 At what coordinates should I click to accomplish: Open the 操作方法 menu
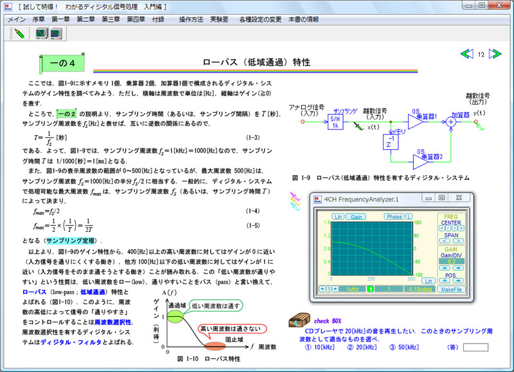tap(191, 19)
